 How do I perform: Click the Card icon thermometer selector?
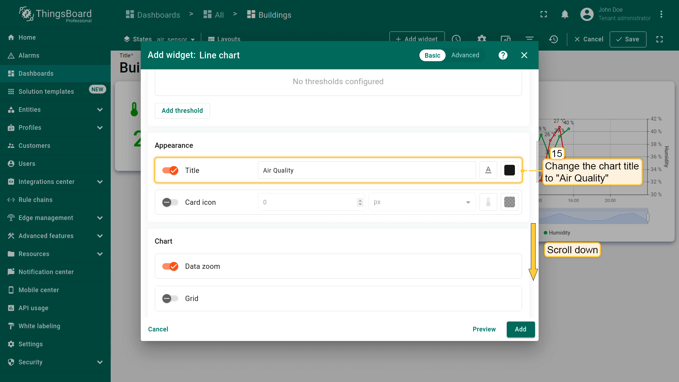point(488,202)
